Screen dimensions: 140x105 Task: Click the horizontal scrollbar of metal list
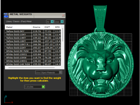tap(32, 68)
